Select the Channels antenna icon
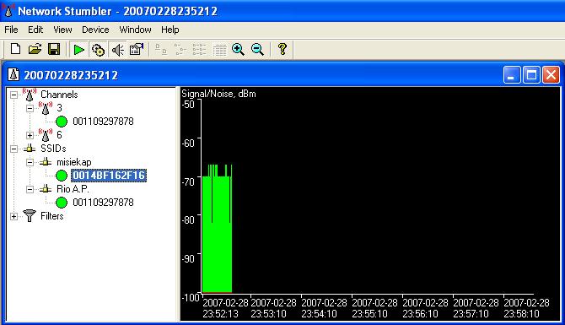Image resolution: width=565 pixels, height=325 pixels. click(30, 95)
